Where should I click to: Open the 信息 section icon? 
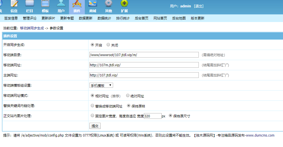[14, 4]
